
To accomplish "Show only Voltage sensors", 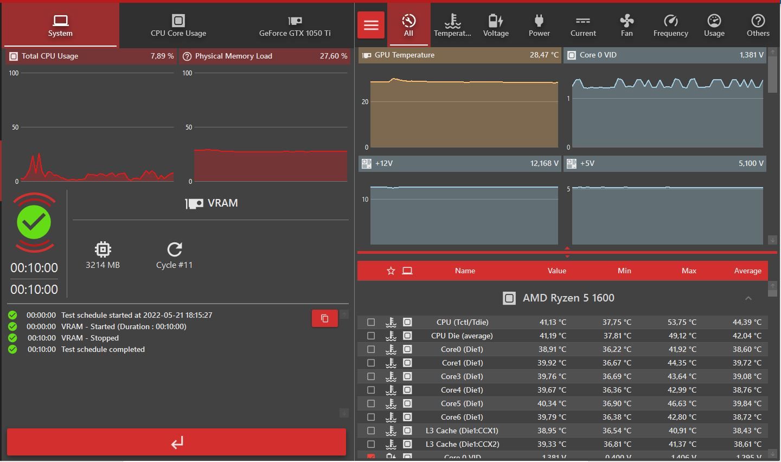I will tap(496, 25).
